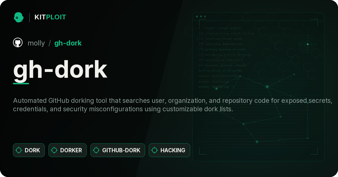Select the HACKING tag

169,150
